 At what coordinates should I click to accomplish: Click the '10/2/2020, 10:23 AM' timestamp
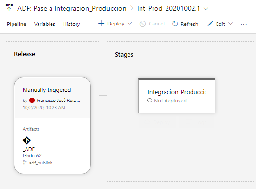click(x=44, y=108)
